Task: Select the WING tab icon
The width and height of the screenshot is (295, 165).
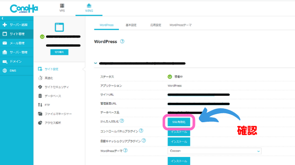Action: (x=89, y=6)
